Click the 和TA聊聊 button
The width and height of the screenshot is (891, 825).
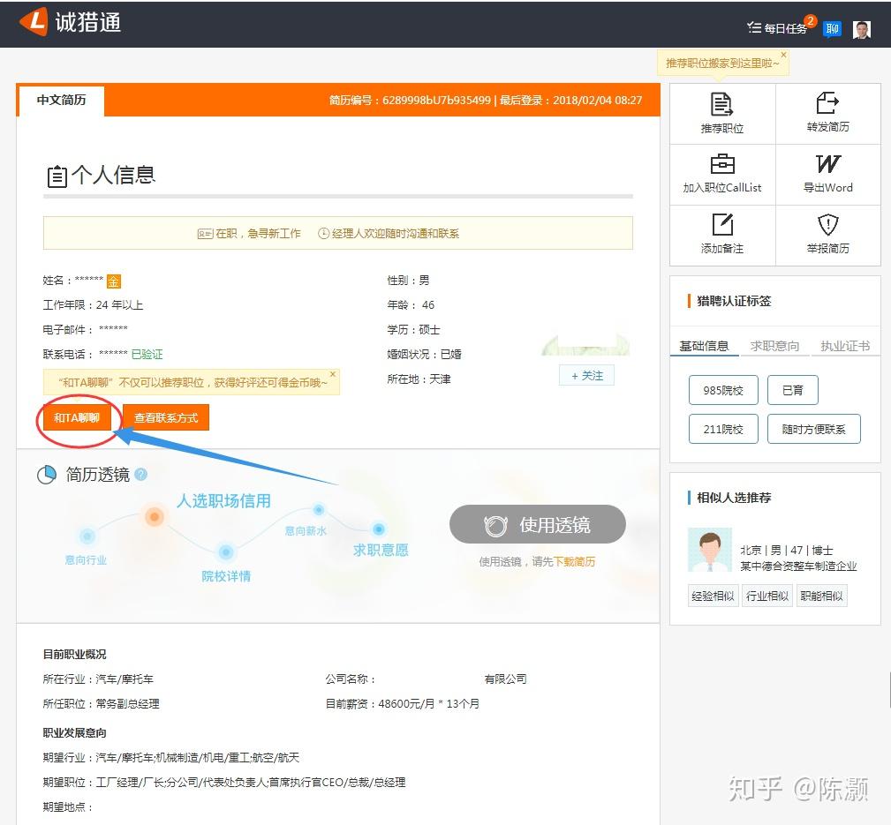click(77, 418)
